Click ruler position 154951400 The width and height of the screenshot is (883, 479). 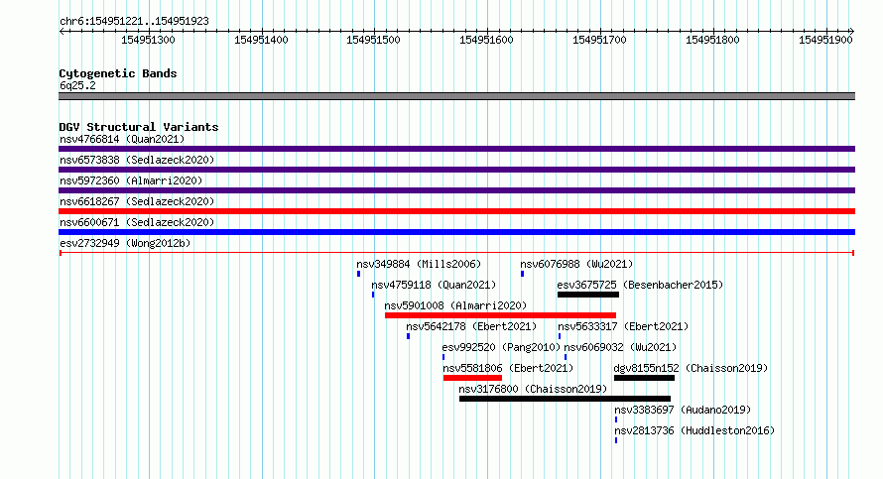[261, 40]
